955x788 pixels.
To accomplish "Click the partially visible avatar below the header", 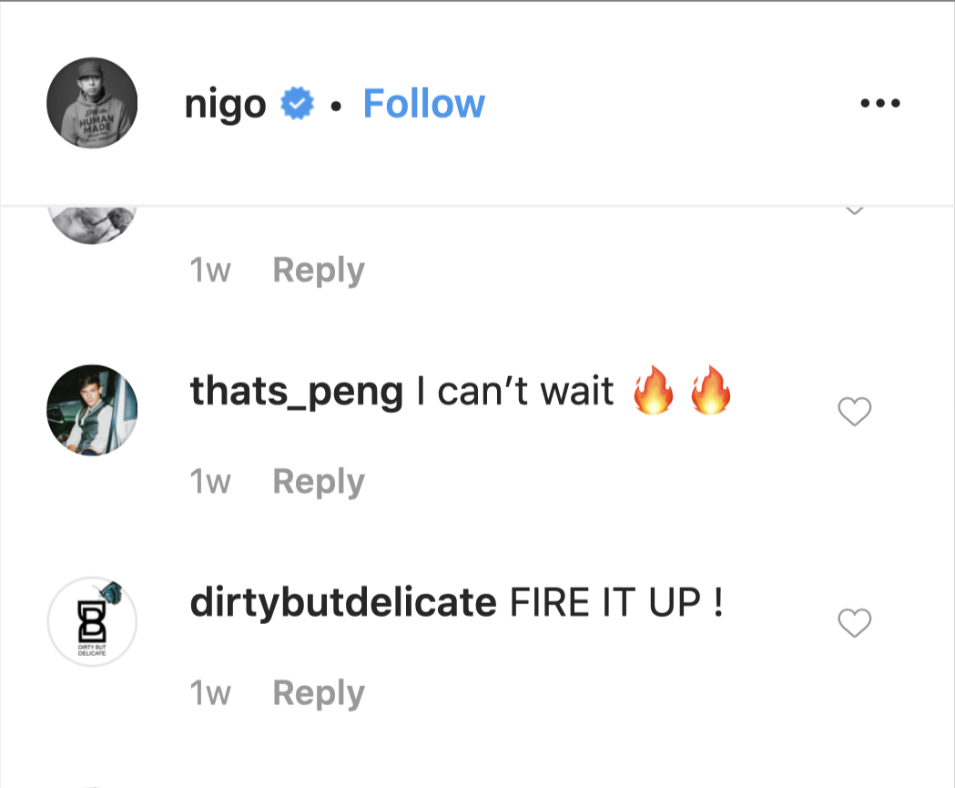I will [92, 224].
